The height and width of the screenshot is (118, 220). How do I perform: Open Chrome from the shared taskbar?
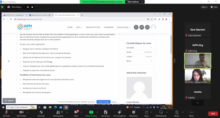(x=66, y=107)
